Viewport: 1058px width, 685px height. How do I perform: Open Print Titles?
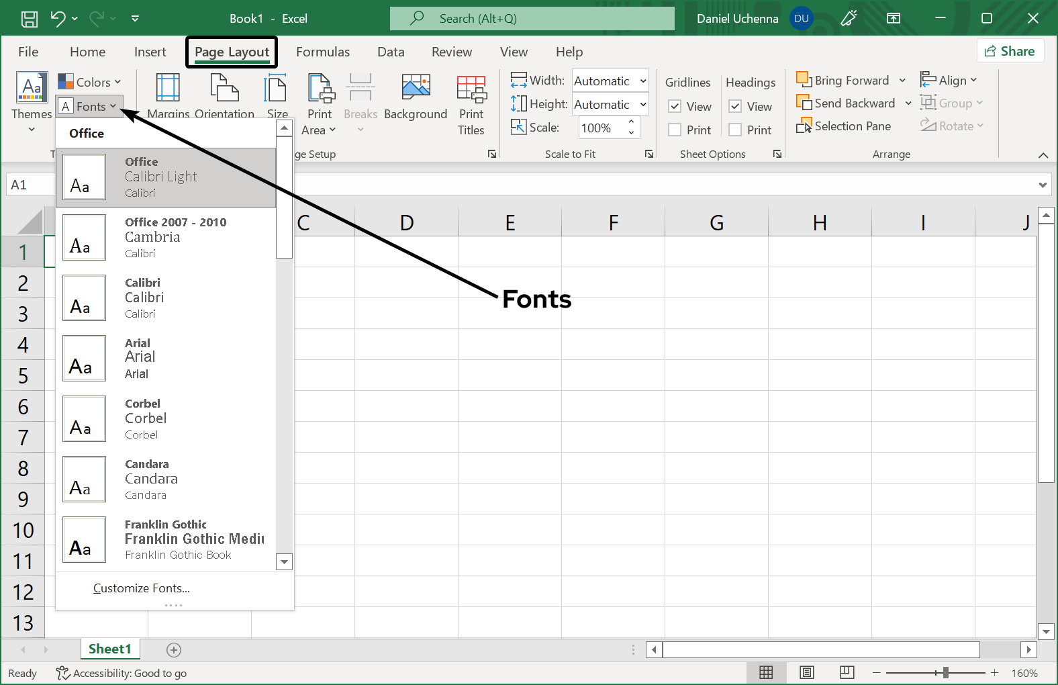471,104
